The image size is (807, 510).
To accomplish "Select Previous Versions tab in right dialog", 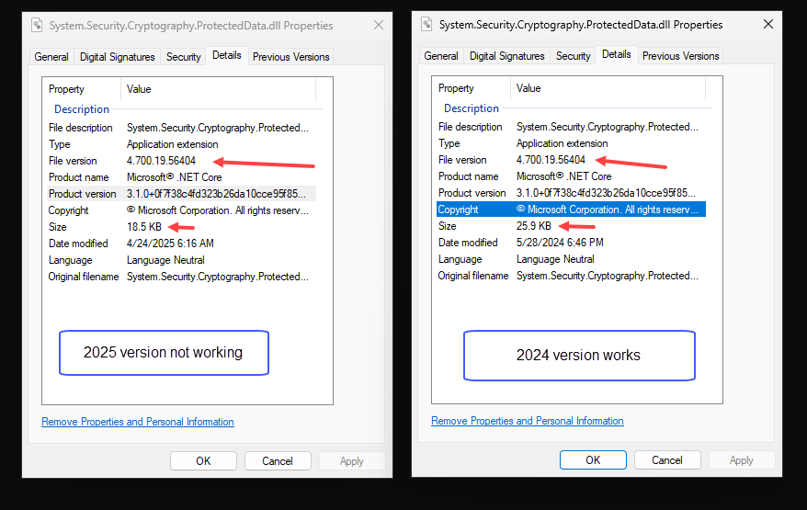I will click(680, 56).
